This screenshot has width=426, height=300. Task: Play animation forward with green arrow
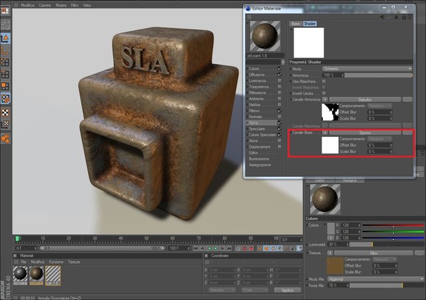point(216,248)
